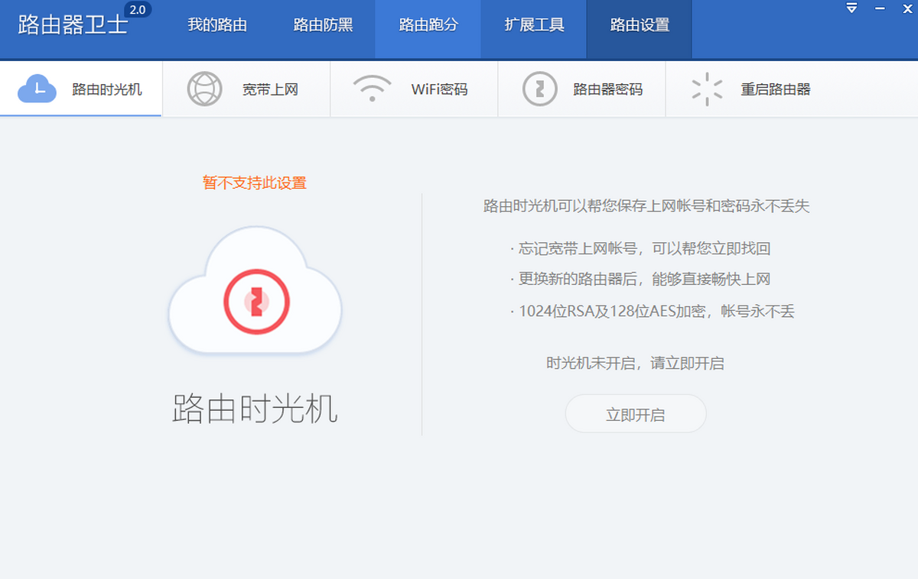Click the keyhole icon for 路由器密码

coord(539,89)
